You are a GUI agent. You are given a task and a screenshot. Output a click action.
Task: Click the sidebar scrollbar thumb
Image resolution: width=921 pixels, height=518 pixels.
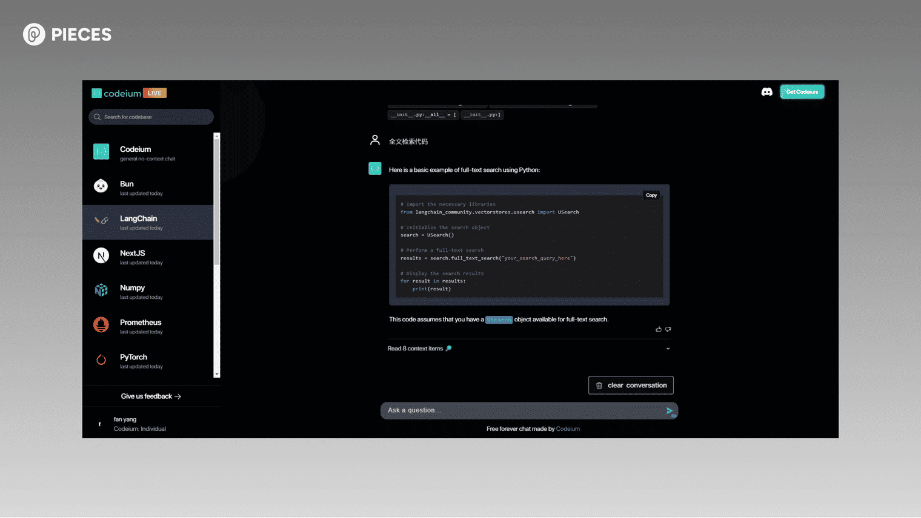tap(217, 202)
